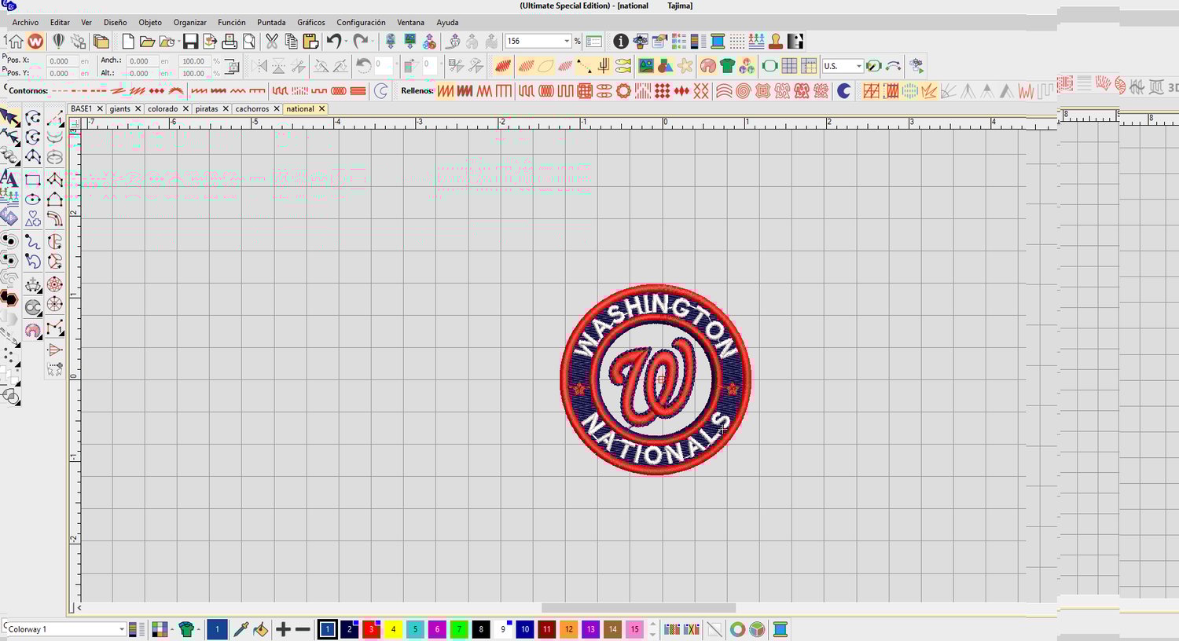The width and height of the screenshot is (1179, 641).
Task: Click the horizontal scrollbar below the canvas
Action: tap(638, 608)
